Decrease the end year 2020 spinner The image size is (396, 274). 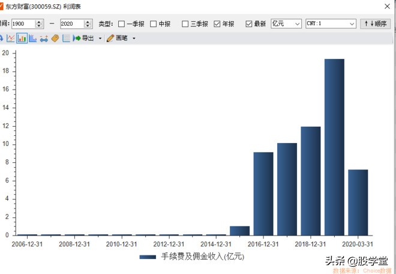[88, 26]
